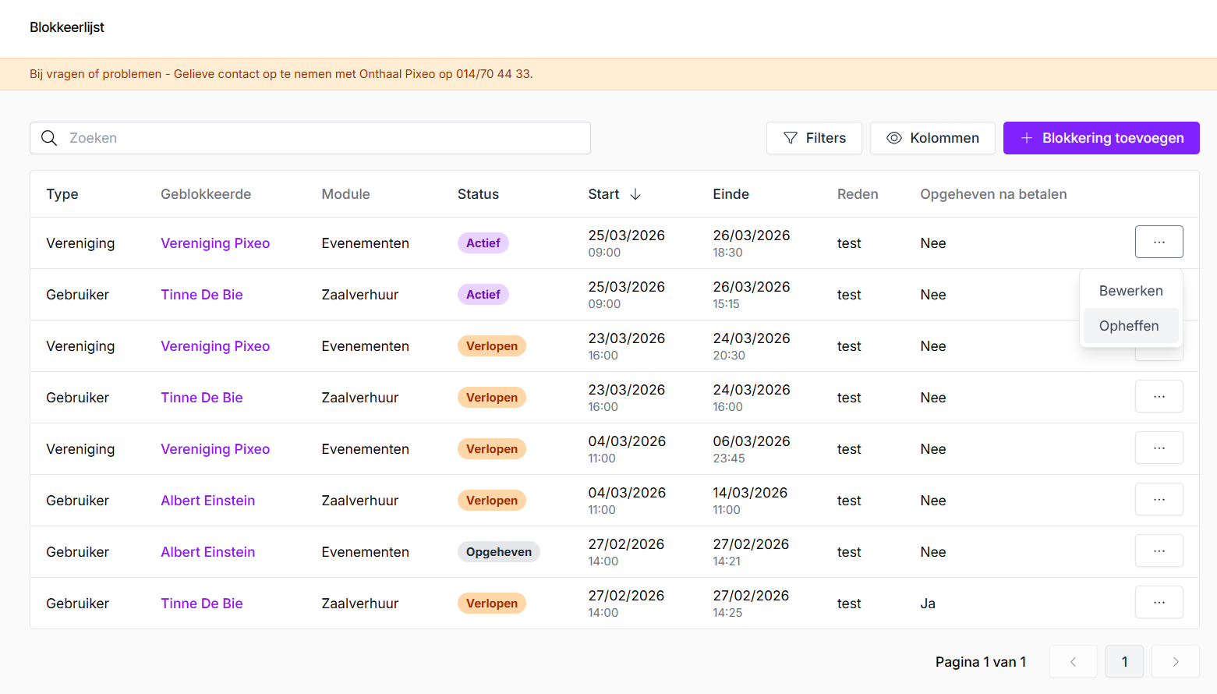
Task: Open actions menu for 04/03/2026 Vereniging Pixeo row
Action: click(1159, 448)
